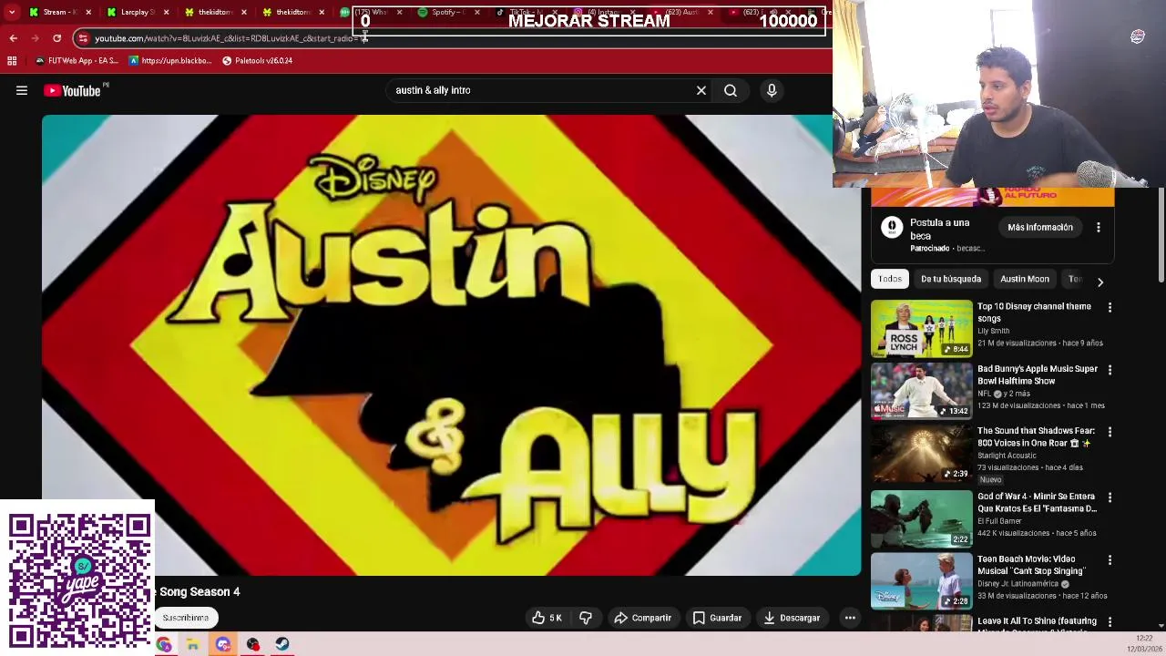
Task: Open File Explorer from the taskbar
Action: click(x=193, y=645)
